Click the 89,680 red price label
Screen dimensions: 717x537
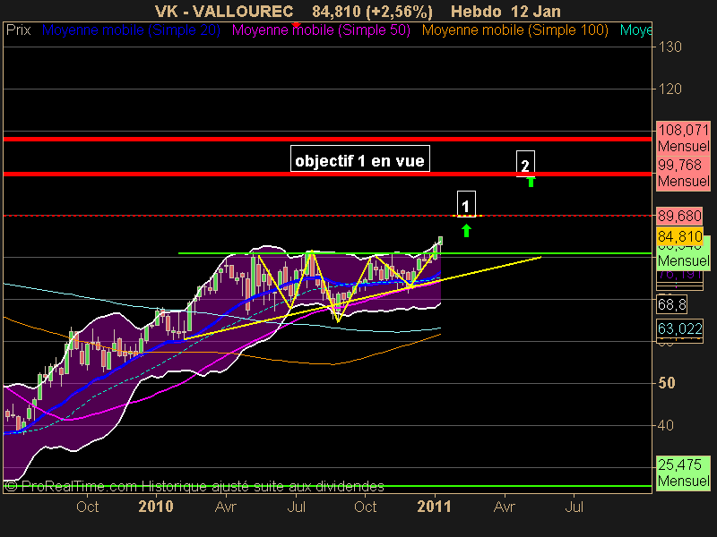[679, 216]
